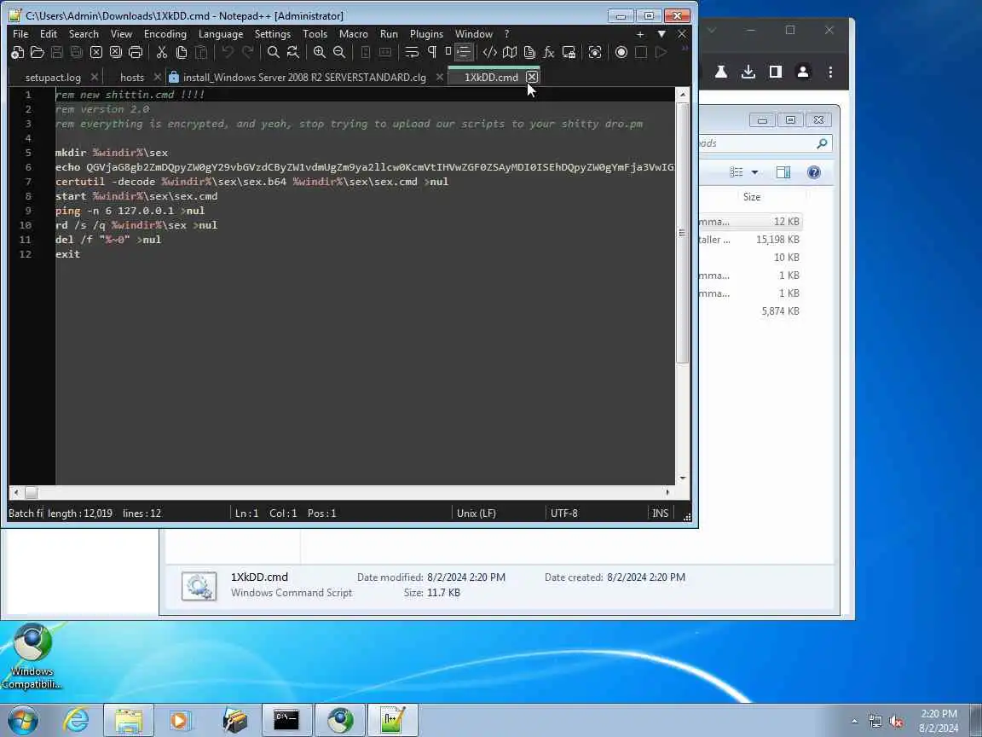Click the Open file folder icon
Image resolution: width=982 pixels, height=737 pixels.
(37, 53)
